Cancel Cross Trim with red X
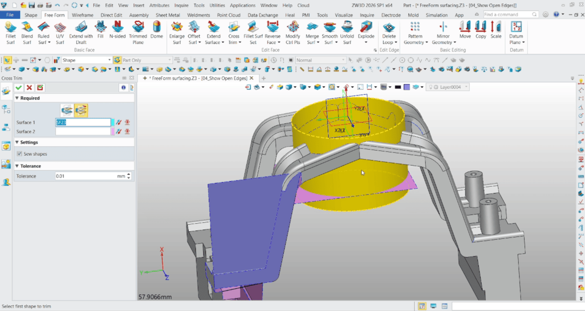The image size is (585, 311). click(x=29, y=88)
